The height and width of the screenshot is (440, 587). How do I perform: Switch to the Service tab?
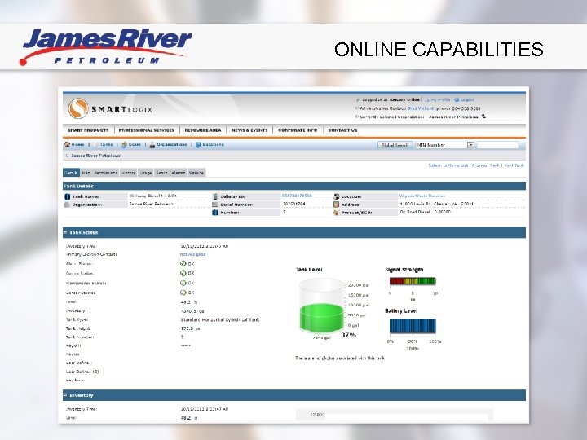pyautogui.click(x=196, y=173)
